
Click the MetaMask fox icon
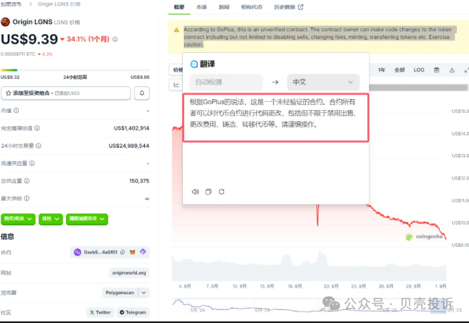(133, 253)
